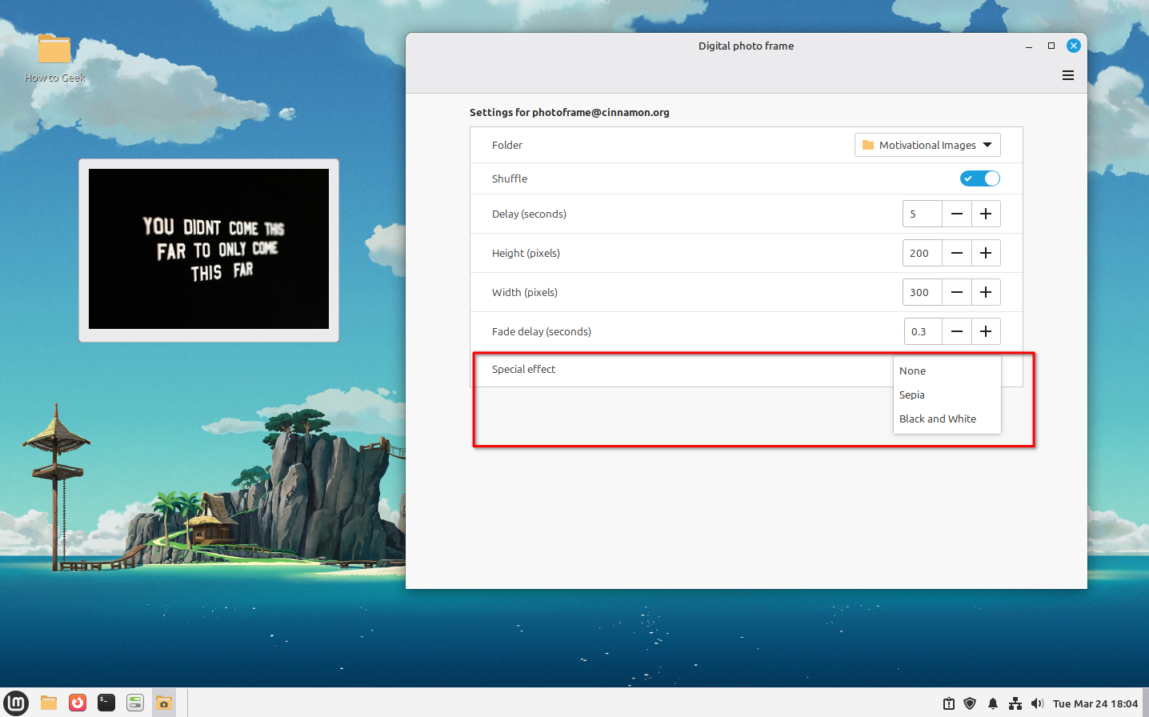Toggle the Shuffle switch off
The image size is (1149, 717).
click(979, 178)
